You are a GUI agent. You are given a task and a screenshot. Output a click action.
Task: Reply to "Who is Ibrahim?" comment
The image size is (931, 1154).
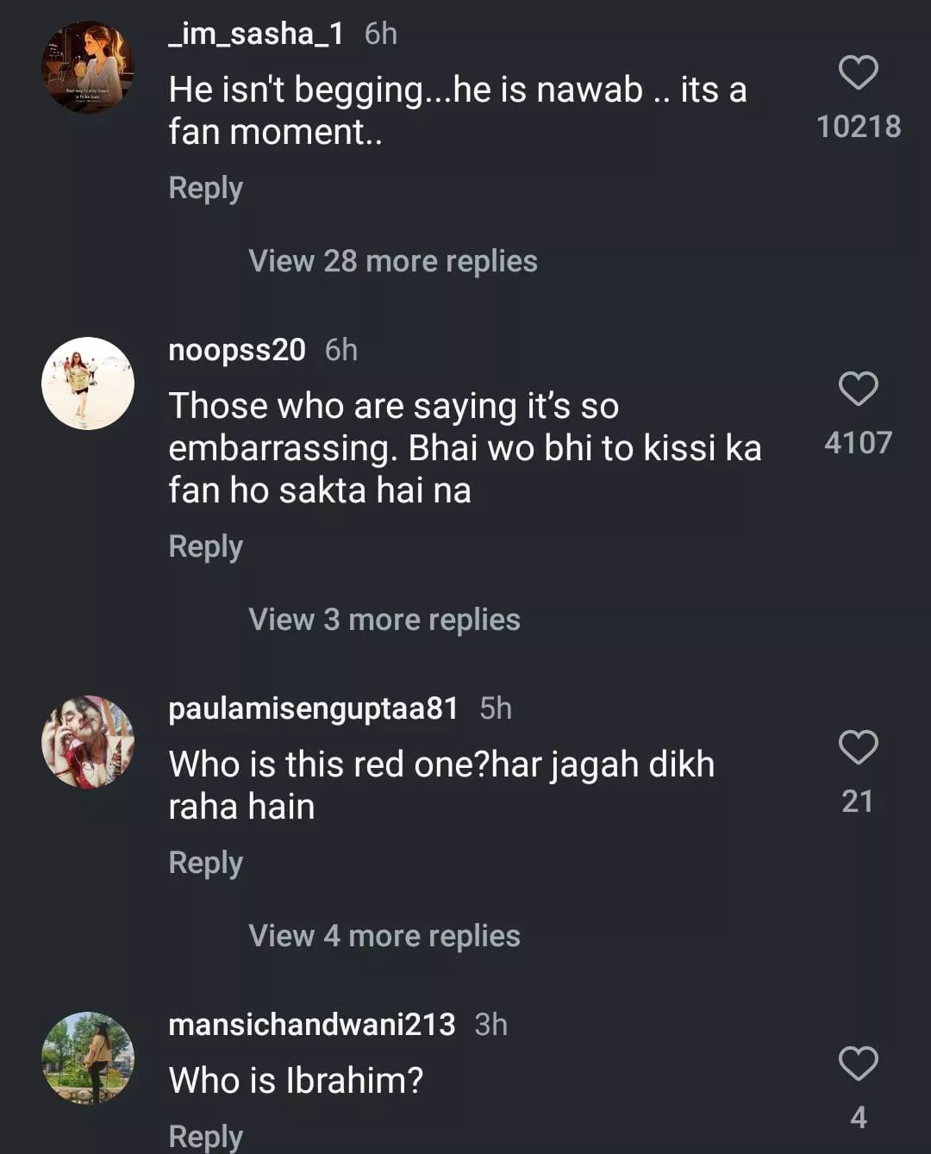click(x=205, y=1136)
